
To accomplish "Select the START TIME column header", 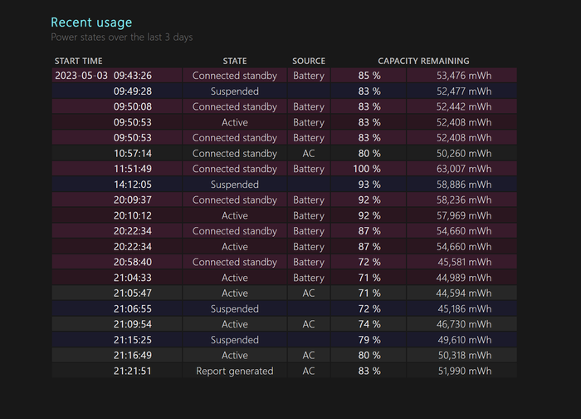I will [79, 61].
